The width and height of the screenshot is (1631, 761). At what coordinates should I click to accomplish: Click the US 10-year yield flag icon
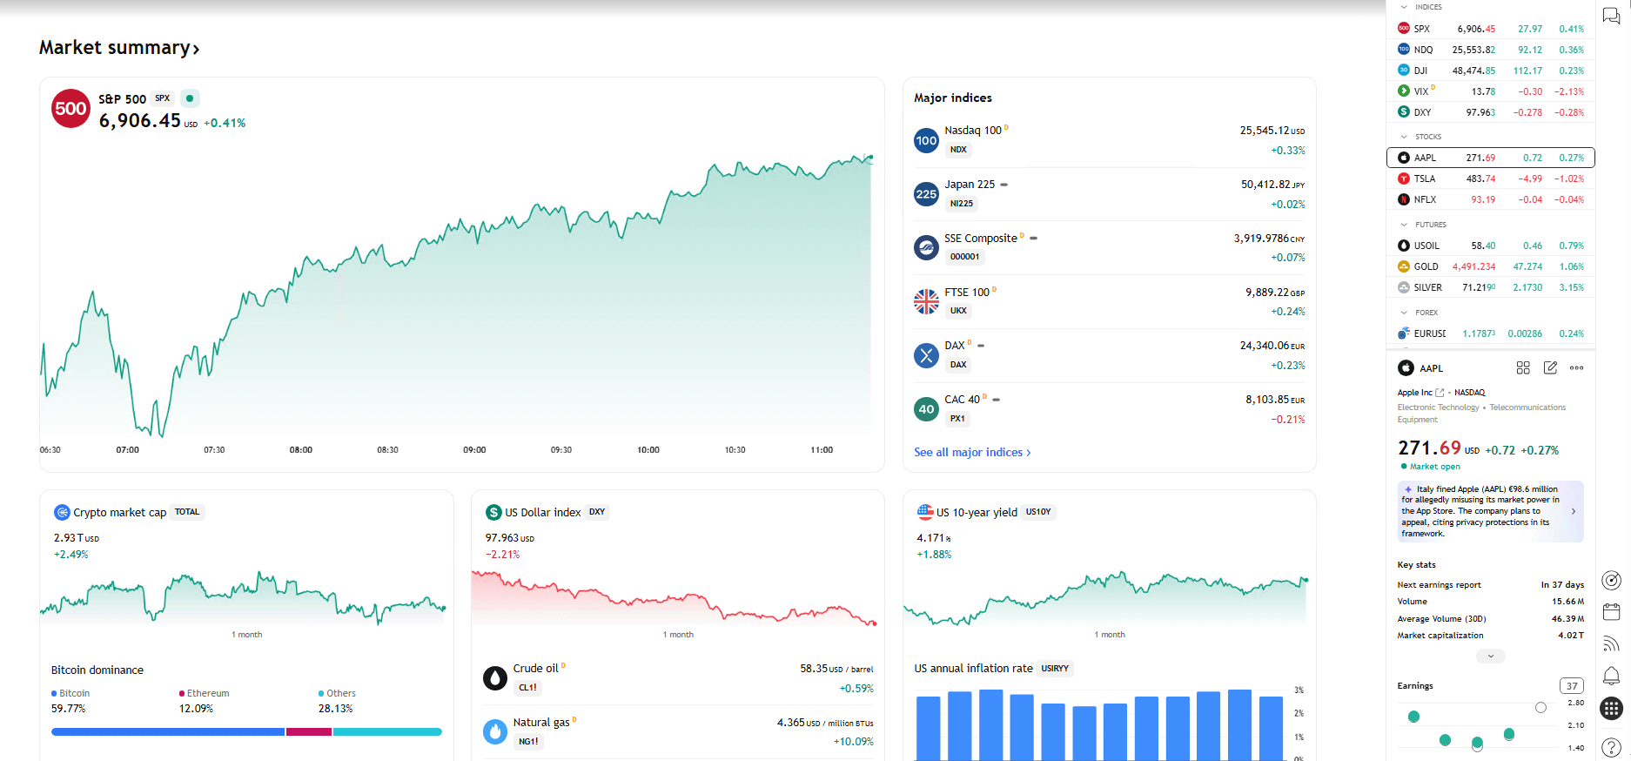[x=925, y=512]
